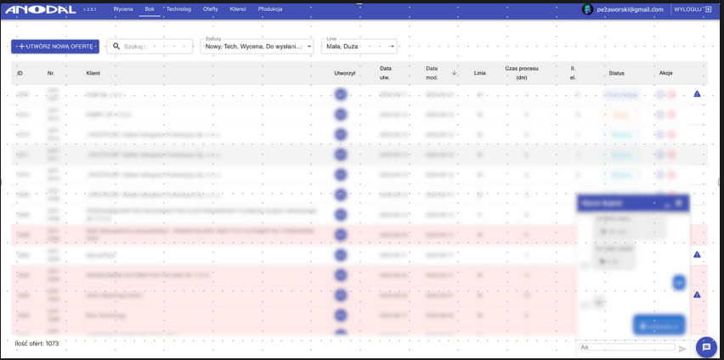Image resolution: width=724 pixels, height=360 pixels.
Task: Click the Status column header
Action: click(x=617, y=73)
